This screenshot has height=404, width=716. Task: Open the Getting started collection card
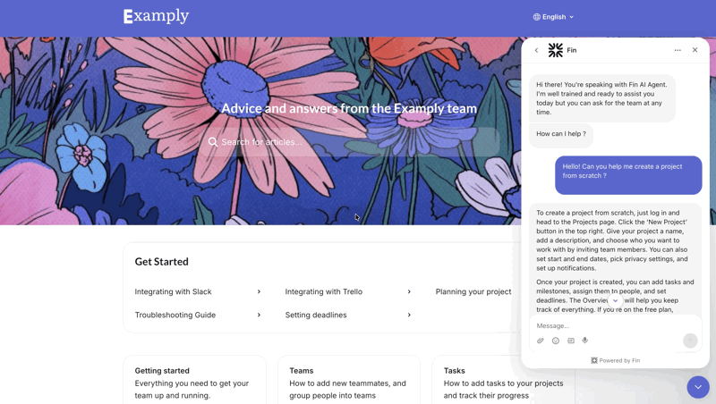194,382
